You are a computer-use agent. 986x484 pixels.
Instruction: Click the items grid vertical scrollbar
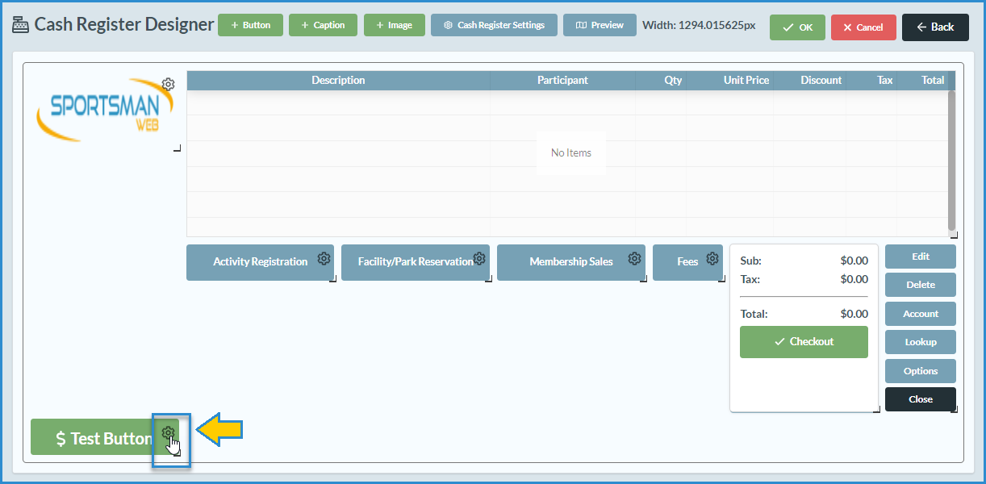click(951, 160)
